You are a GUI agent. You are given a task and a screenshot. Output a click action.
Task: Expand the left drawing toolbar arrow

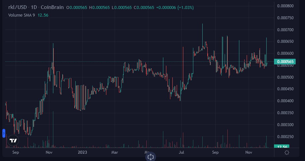tap(4, 133)
